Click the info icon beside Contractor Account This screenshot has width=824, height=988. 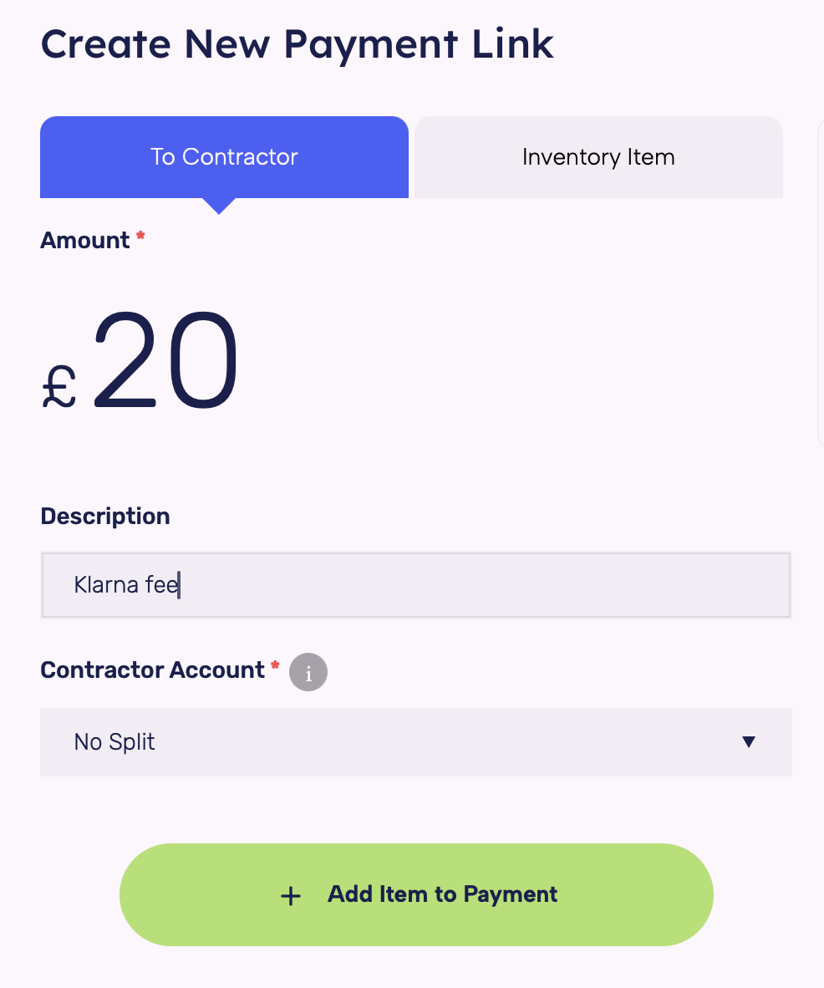tap(308, 672)
